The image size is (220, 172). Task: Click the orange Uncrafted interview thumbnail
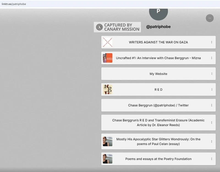[x=108, y=58]
